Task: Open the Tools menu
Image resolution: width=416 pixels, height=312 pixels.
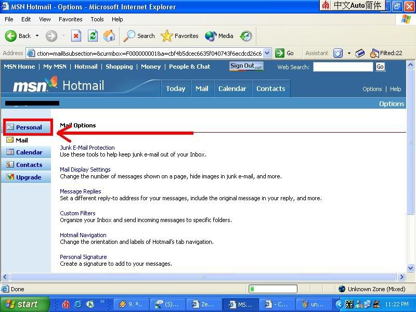Action: (97, 19)
